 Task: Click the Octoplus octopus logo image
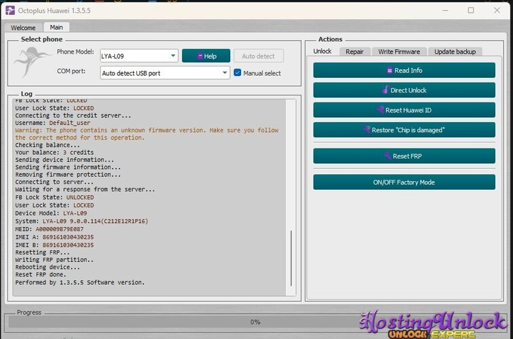point(32,62)
